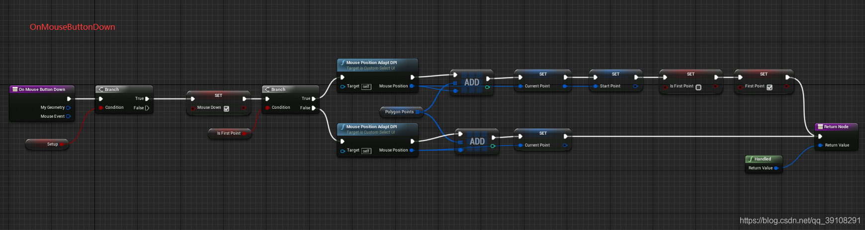Toggle the Mouse Down checkbox in SET node
This screenshot has height=230, width=865.
227,109
